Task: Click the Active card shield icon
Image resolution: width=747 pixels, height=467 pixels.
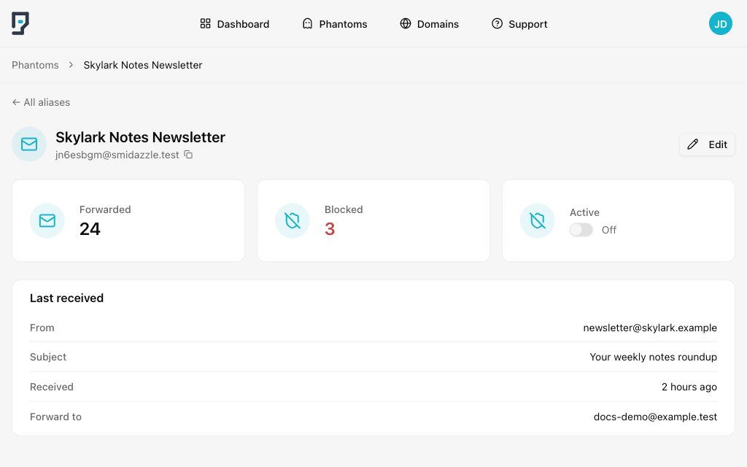Action: pyautogui.click(x=538, y=220)
